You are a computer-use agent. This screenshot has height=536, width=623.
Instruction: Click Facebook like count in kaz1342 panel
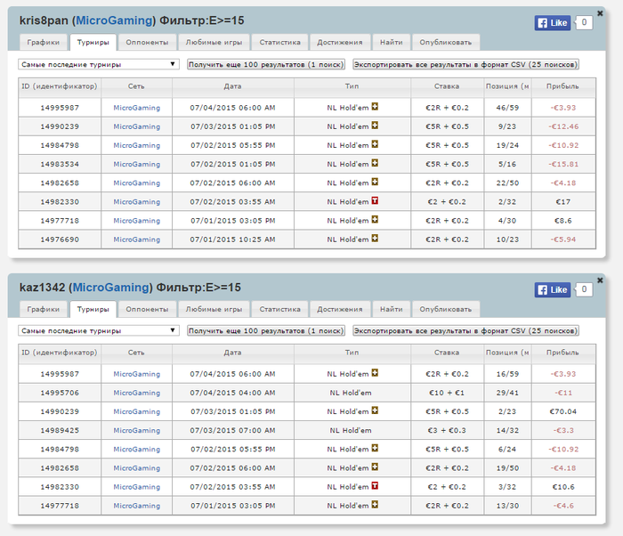coord(584,289)
